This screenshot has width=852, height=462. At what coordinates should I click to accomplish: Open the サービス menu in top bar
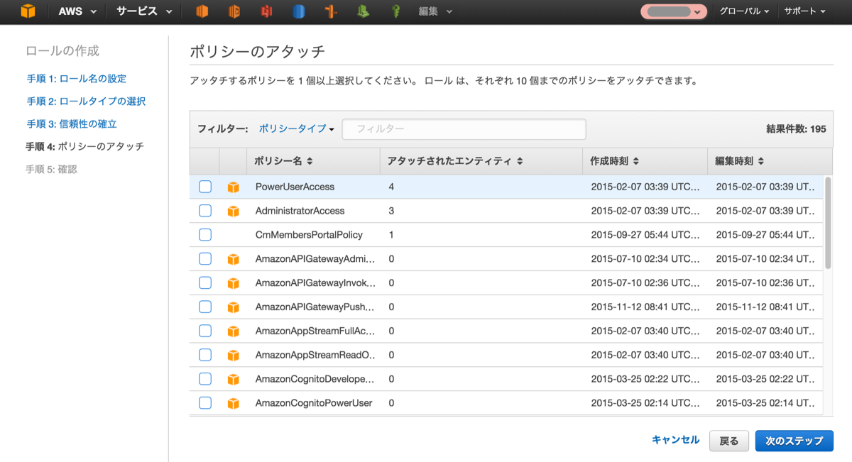click(x=144, y=11)
